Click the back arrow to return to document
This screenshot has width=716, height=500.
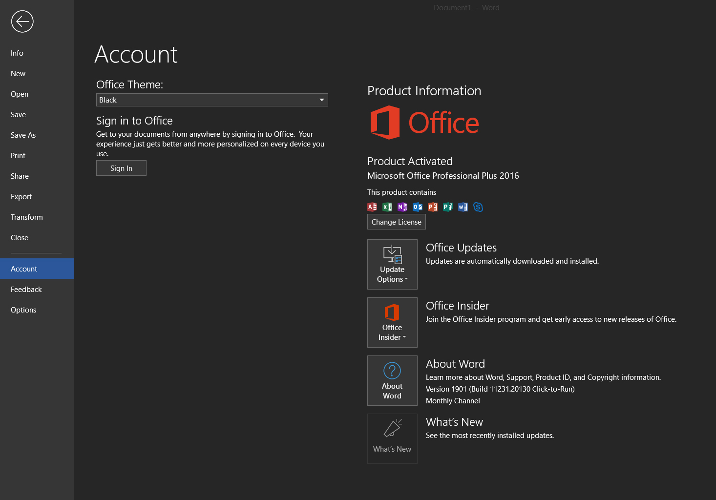22,21
